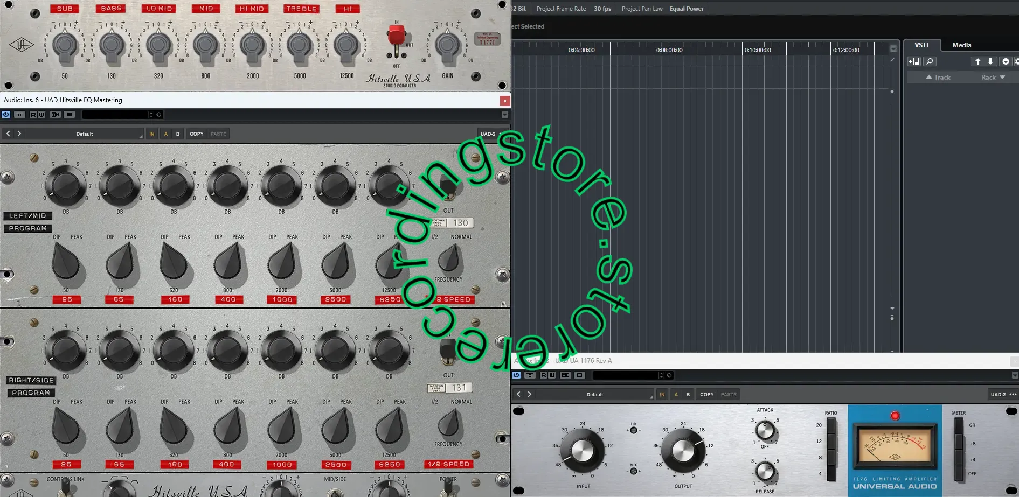
Task: Open the Default preset dropdown in UA 1176
Action: (x=595, y=394)
